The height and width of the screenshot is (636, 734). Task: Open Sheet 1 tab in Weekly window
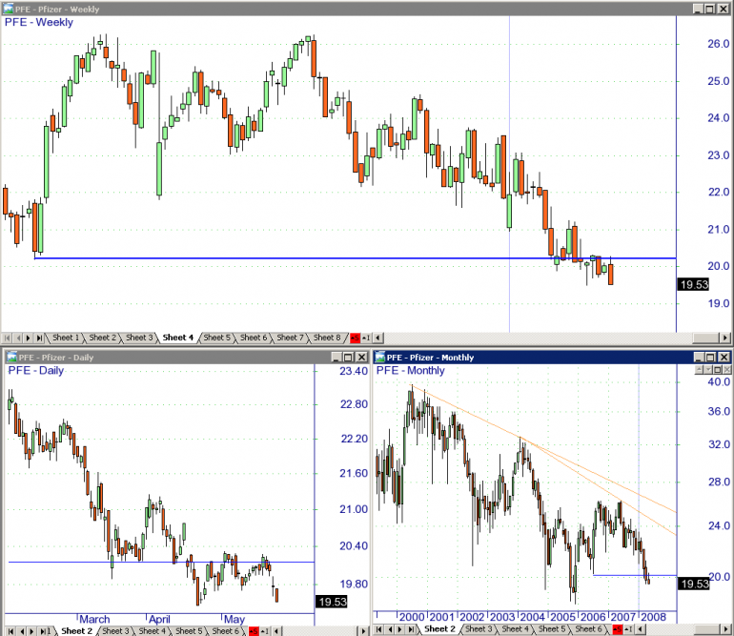[65, 338]
